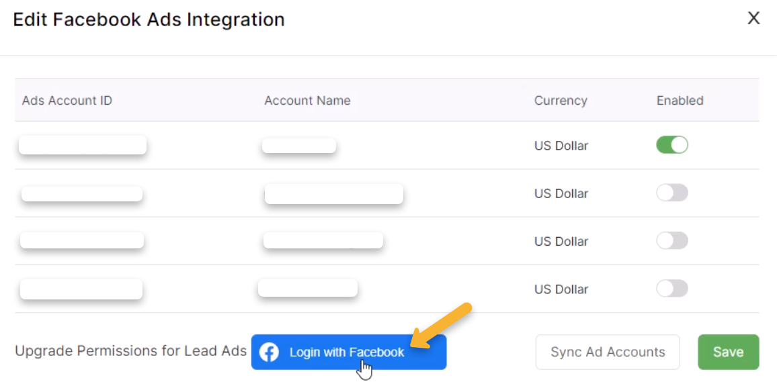Click Sync Ad Accounts button
The height and width of the screenshot is (384, 777).
(608, 352)
